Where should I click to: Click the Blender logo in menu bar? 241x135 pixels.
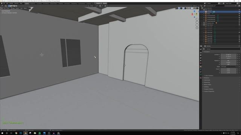[x=2, y=3]
